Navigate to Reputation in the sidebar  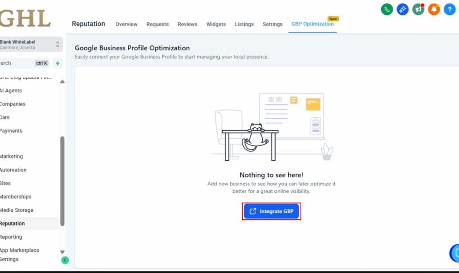pyautogui.click(x=12, y=223)
